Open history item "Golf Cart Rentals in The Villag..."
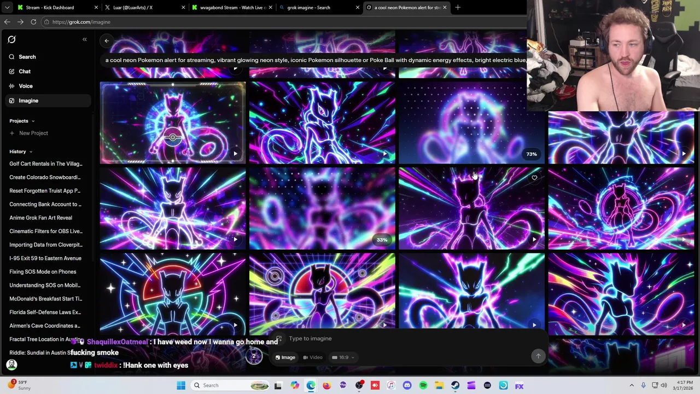 46,164
